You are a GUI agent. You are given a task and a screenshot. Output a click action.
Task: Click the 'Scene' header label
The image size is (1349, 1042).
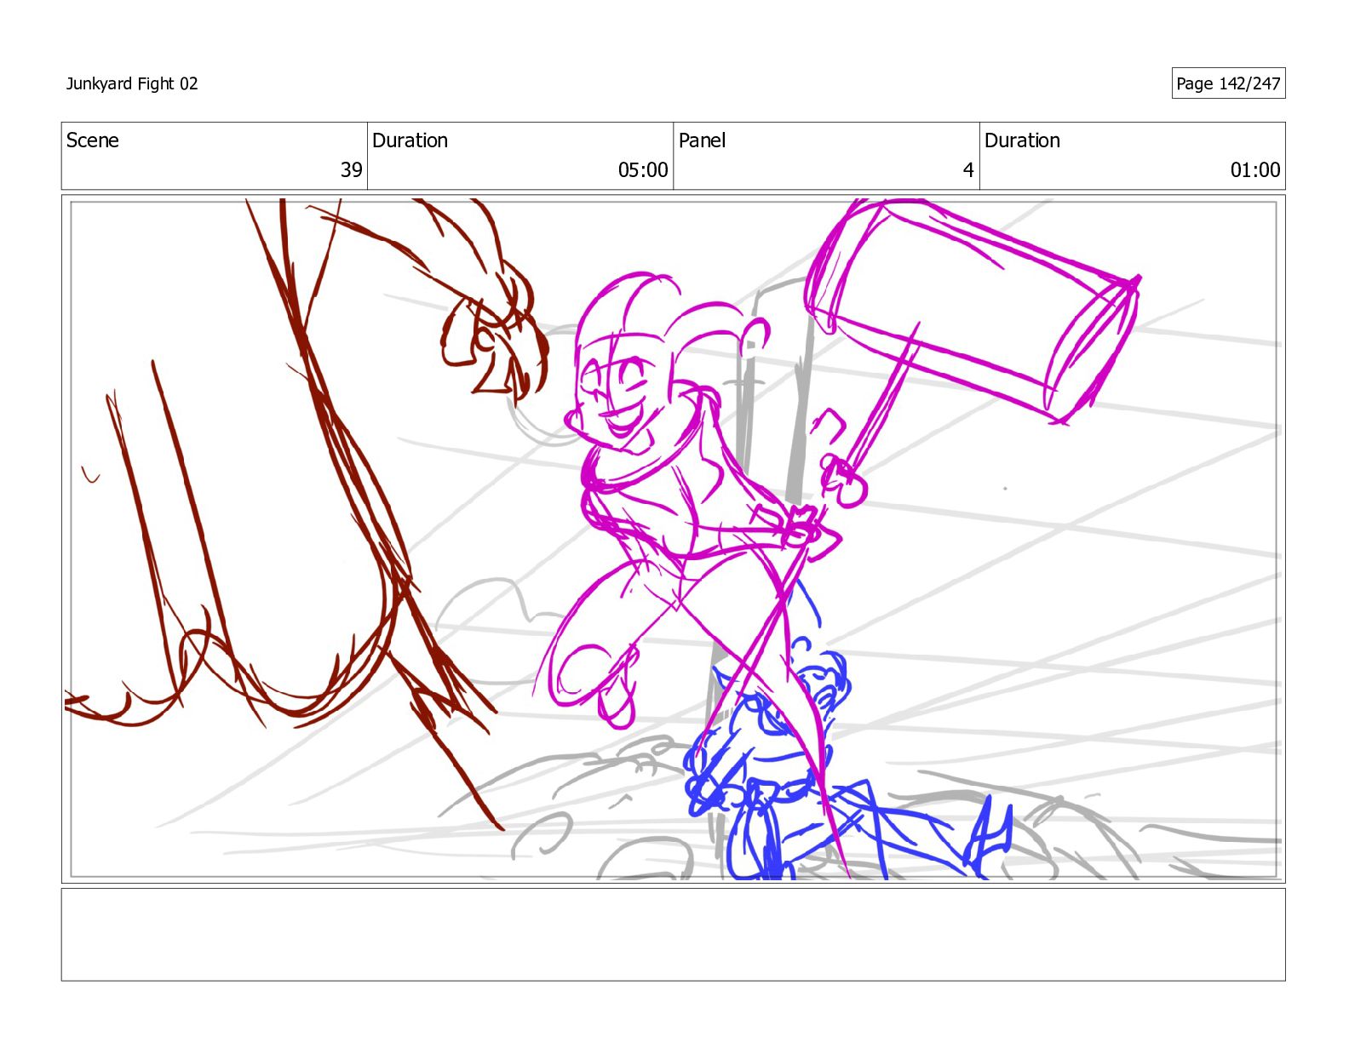point(92,140)
